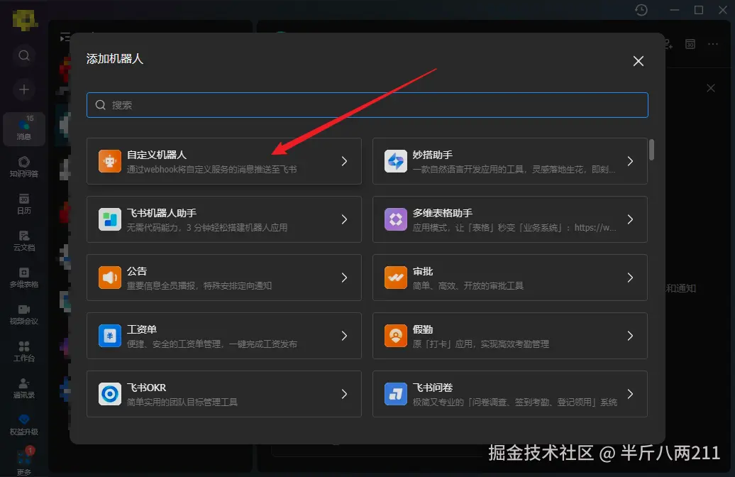Select the 自定义机器人 title text
735x477 pixels.
pos(157,155)
